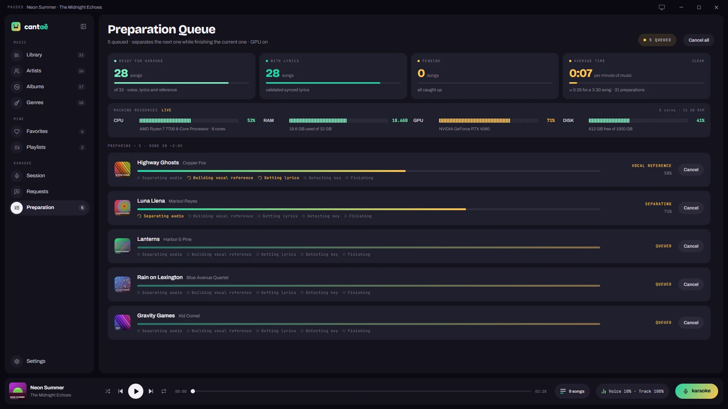The width and height of the screenshot is (728, 409).
Task: Cancel all queued preparations
Action: pos(698,40)
